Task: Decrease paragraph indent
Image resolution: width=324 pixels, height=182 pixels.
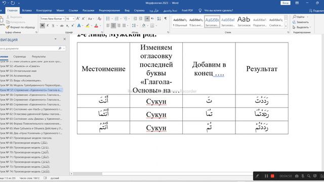Action: tap(135, 19)
